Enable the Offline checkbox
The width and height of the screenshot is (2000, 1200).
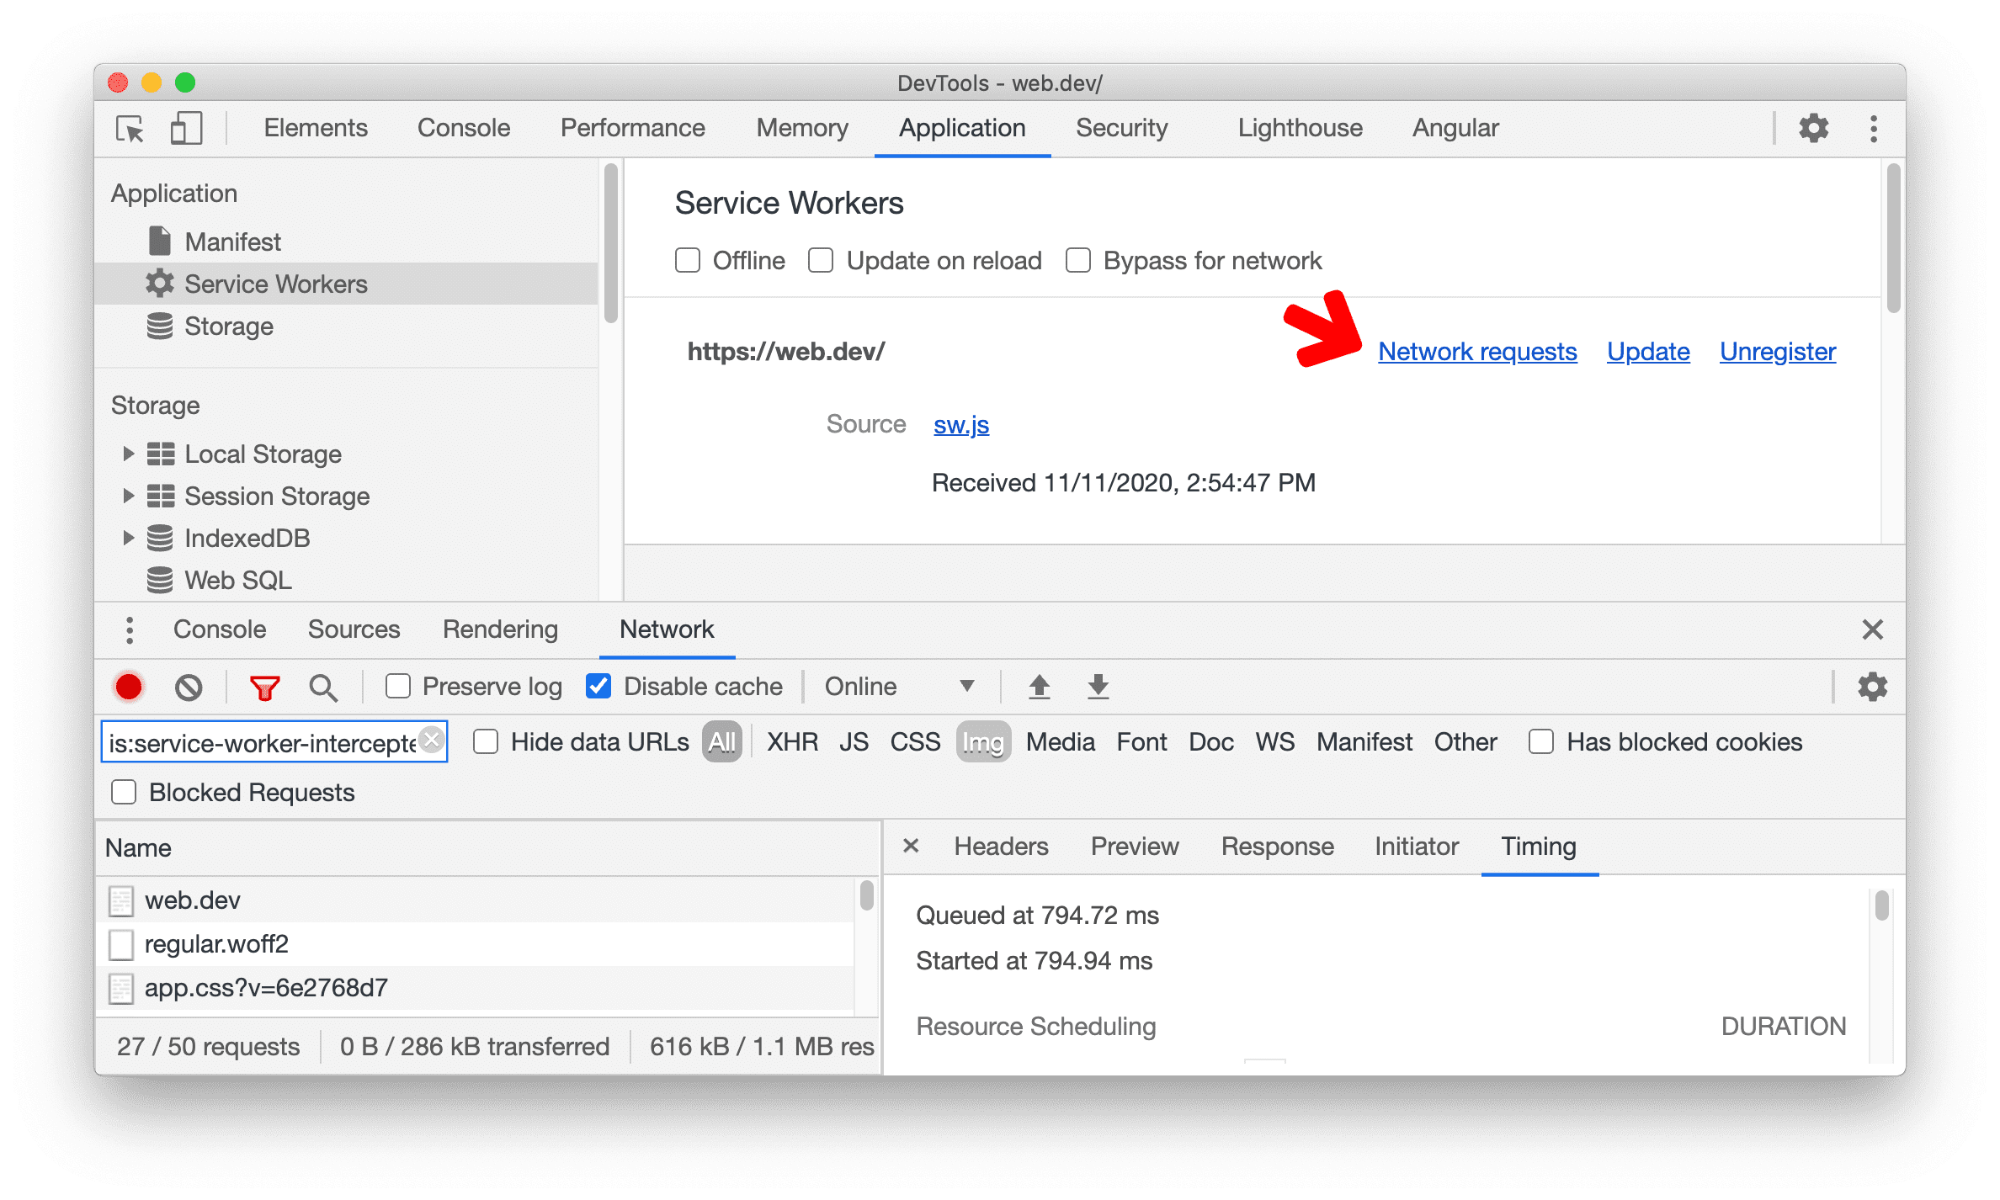click(x=687, y=260)
